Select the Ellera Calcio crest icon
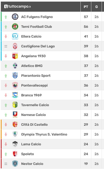 point(15,36)
